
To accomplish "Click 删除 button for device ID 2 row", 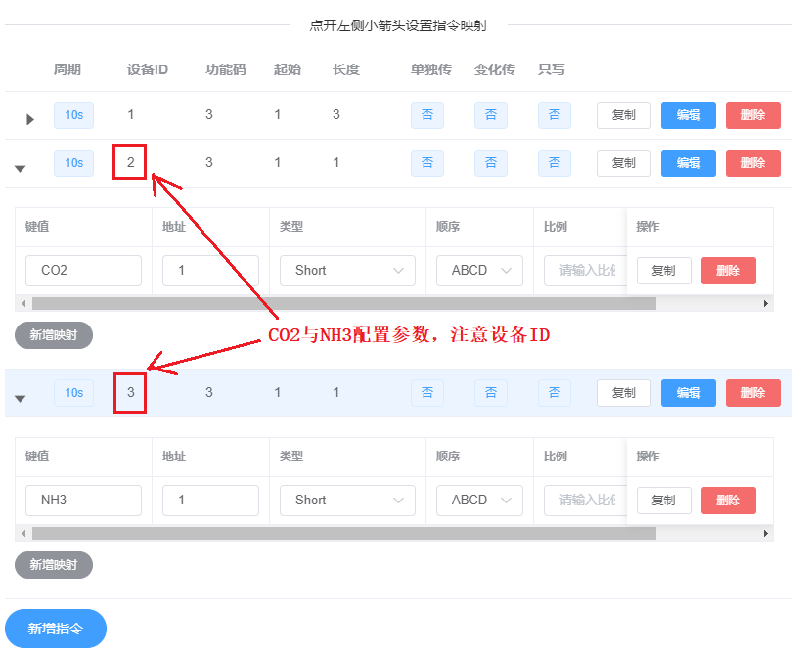I will [x=752, y=163].
